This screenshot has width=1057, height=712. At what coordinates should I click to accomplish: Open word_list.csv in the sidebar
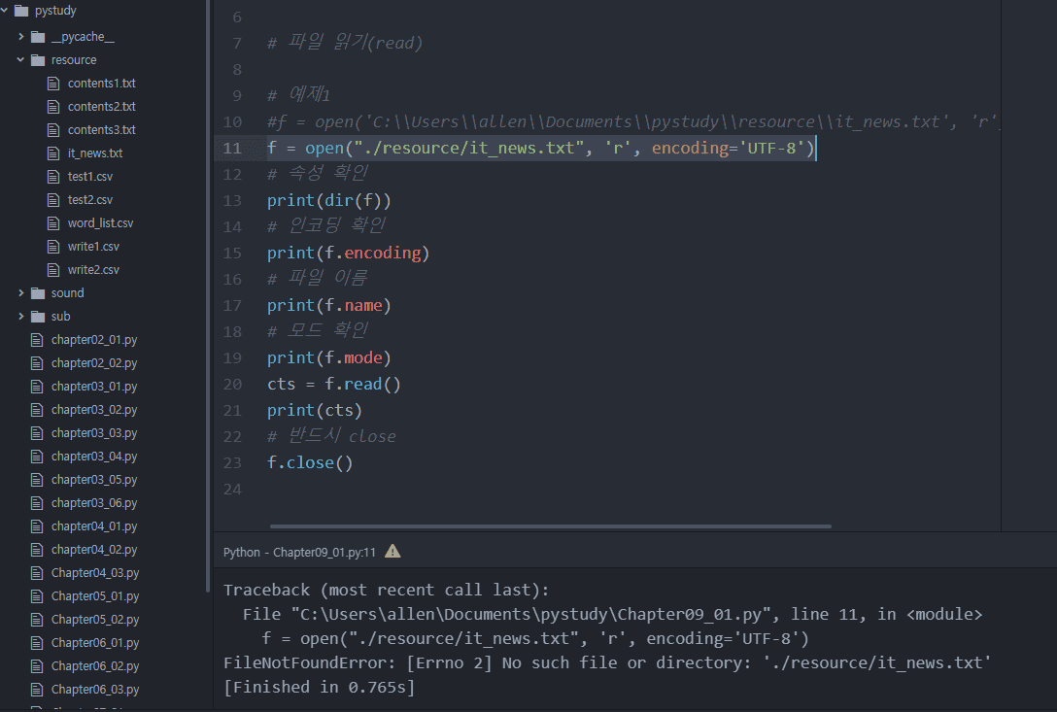click(x=100, y=222)
